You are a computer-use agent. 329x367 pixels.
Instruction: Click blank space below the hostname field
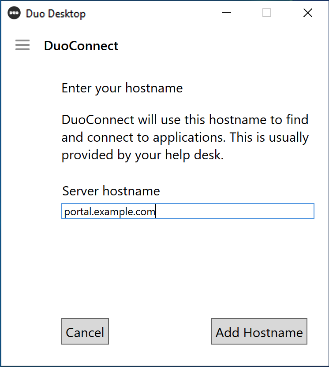(x=187, y=264)
